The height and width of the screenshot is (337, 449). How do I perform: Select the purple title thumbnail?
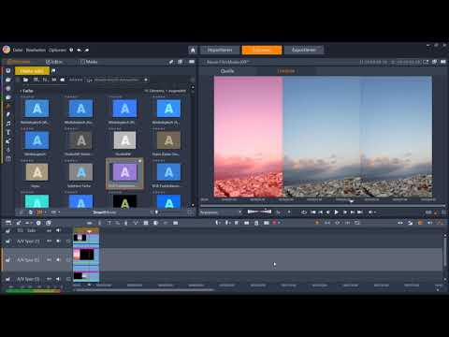[x=124, y=172]
